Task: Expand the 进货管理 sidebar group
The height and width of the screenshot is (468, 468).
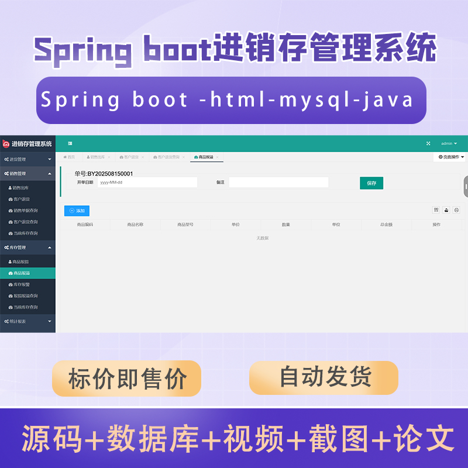Action: (27, 159)
